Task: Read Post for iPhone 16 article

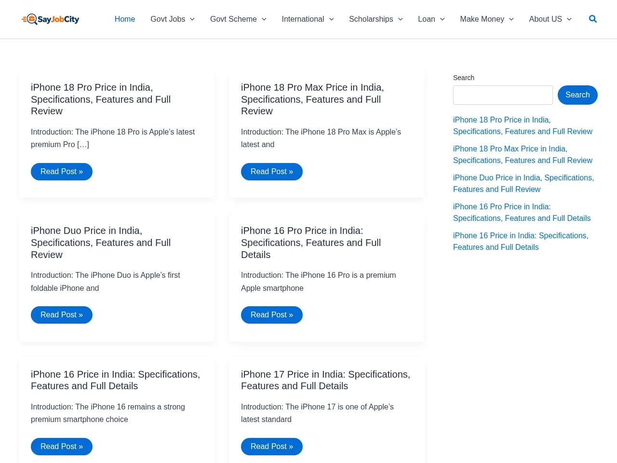Action: [x=62, y=447]
